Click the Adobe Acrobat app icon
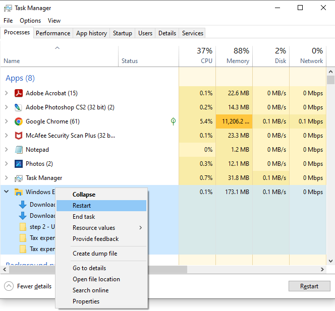Image resolution: width=335 pixels, height=311 pixels. click(x=19, y=93)
